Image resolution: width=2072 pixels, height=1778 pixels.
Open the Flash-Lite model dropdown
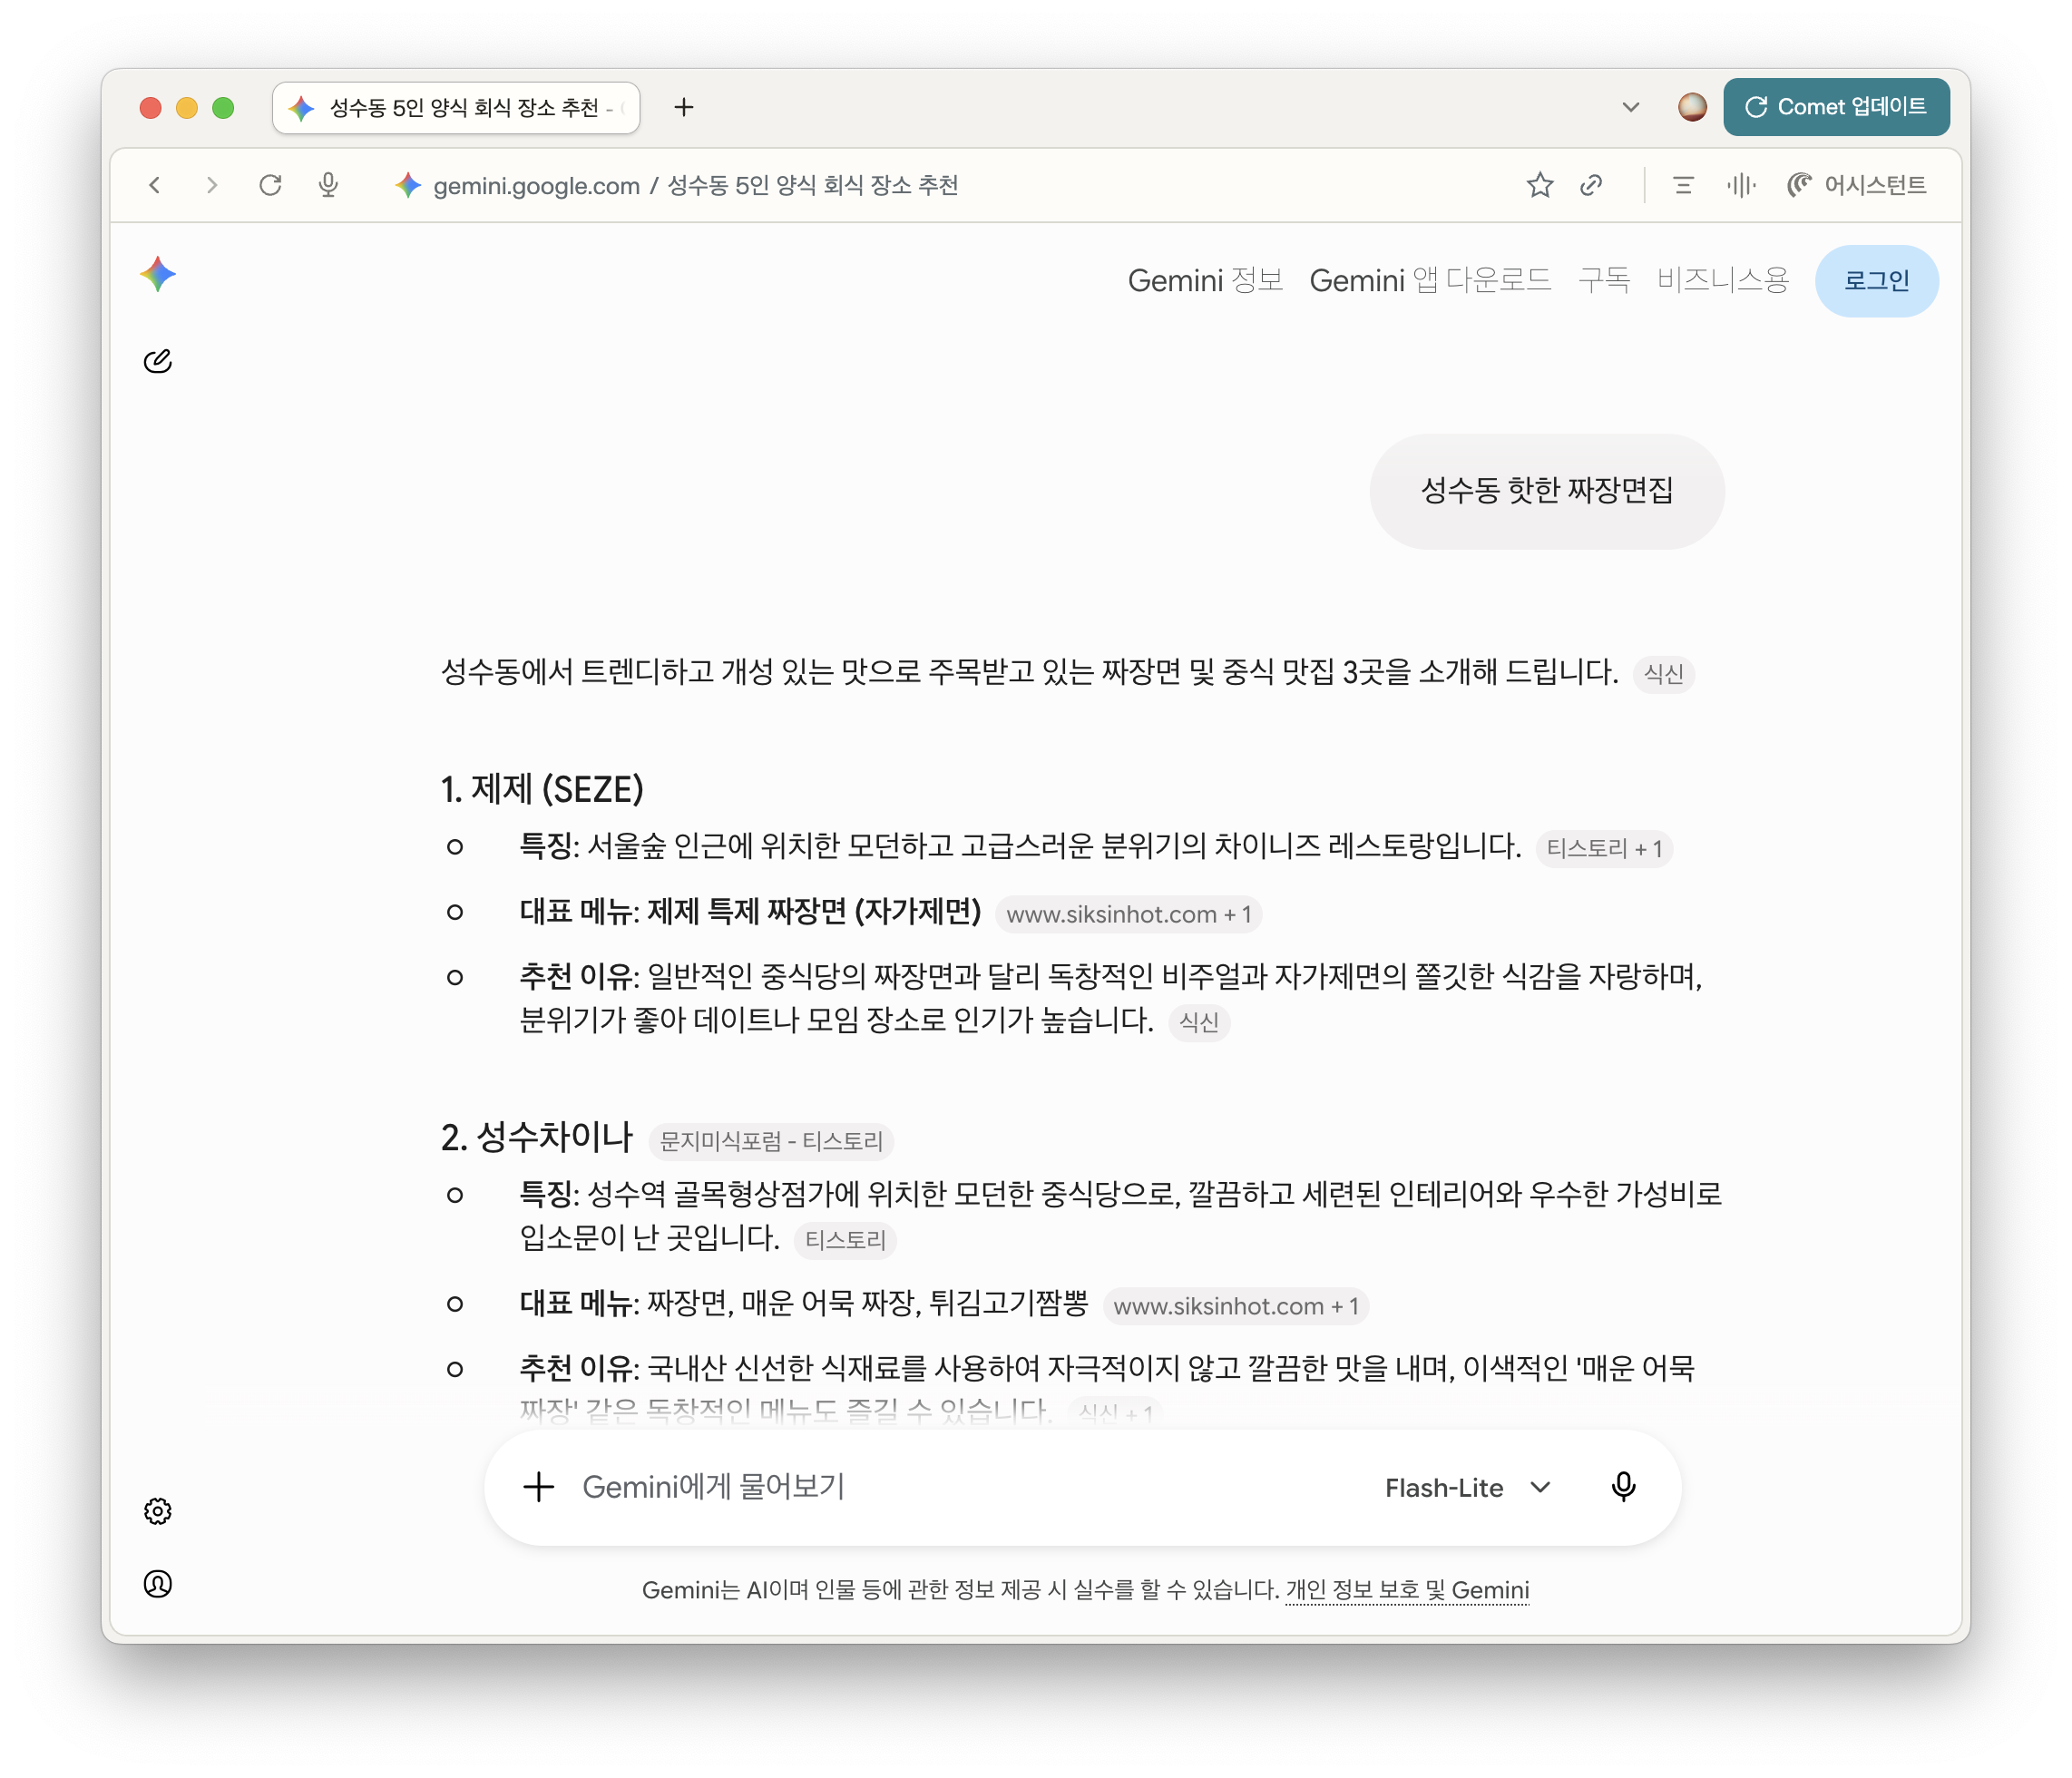[x=1467, y=1487]
